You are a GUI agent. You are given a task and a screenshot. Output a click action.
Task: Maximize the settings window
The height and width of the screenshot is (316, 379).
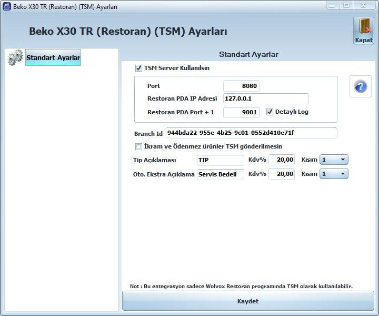click(346, 5)
